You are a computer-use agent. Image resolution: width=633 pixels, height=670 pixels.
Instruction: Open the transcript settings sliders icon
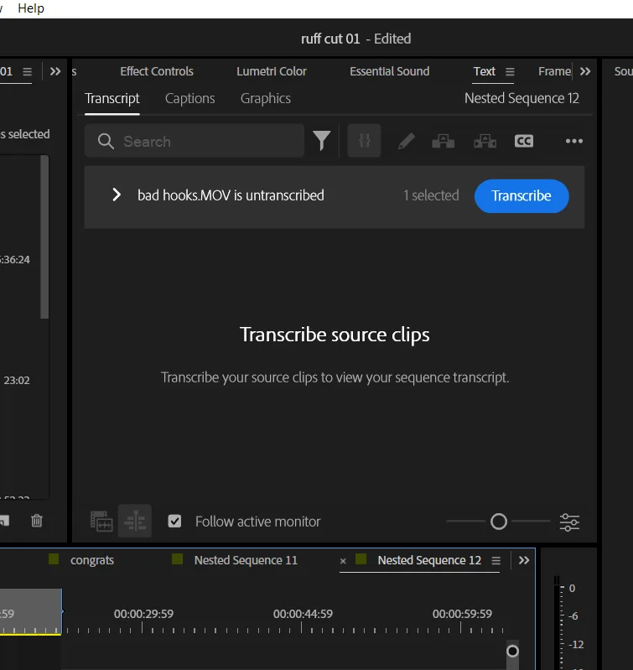570,522
